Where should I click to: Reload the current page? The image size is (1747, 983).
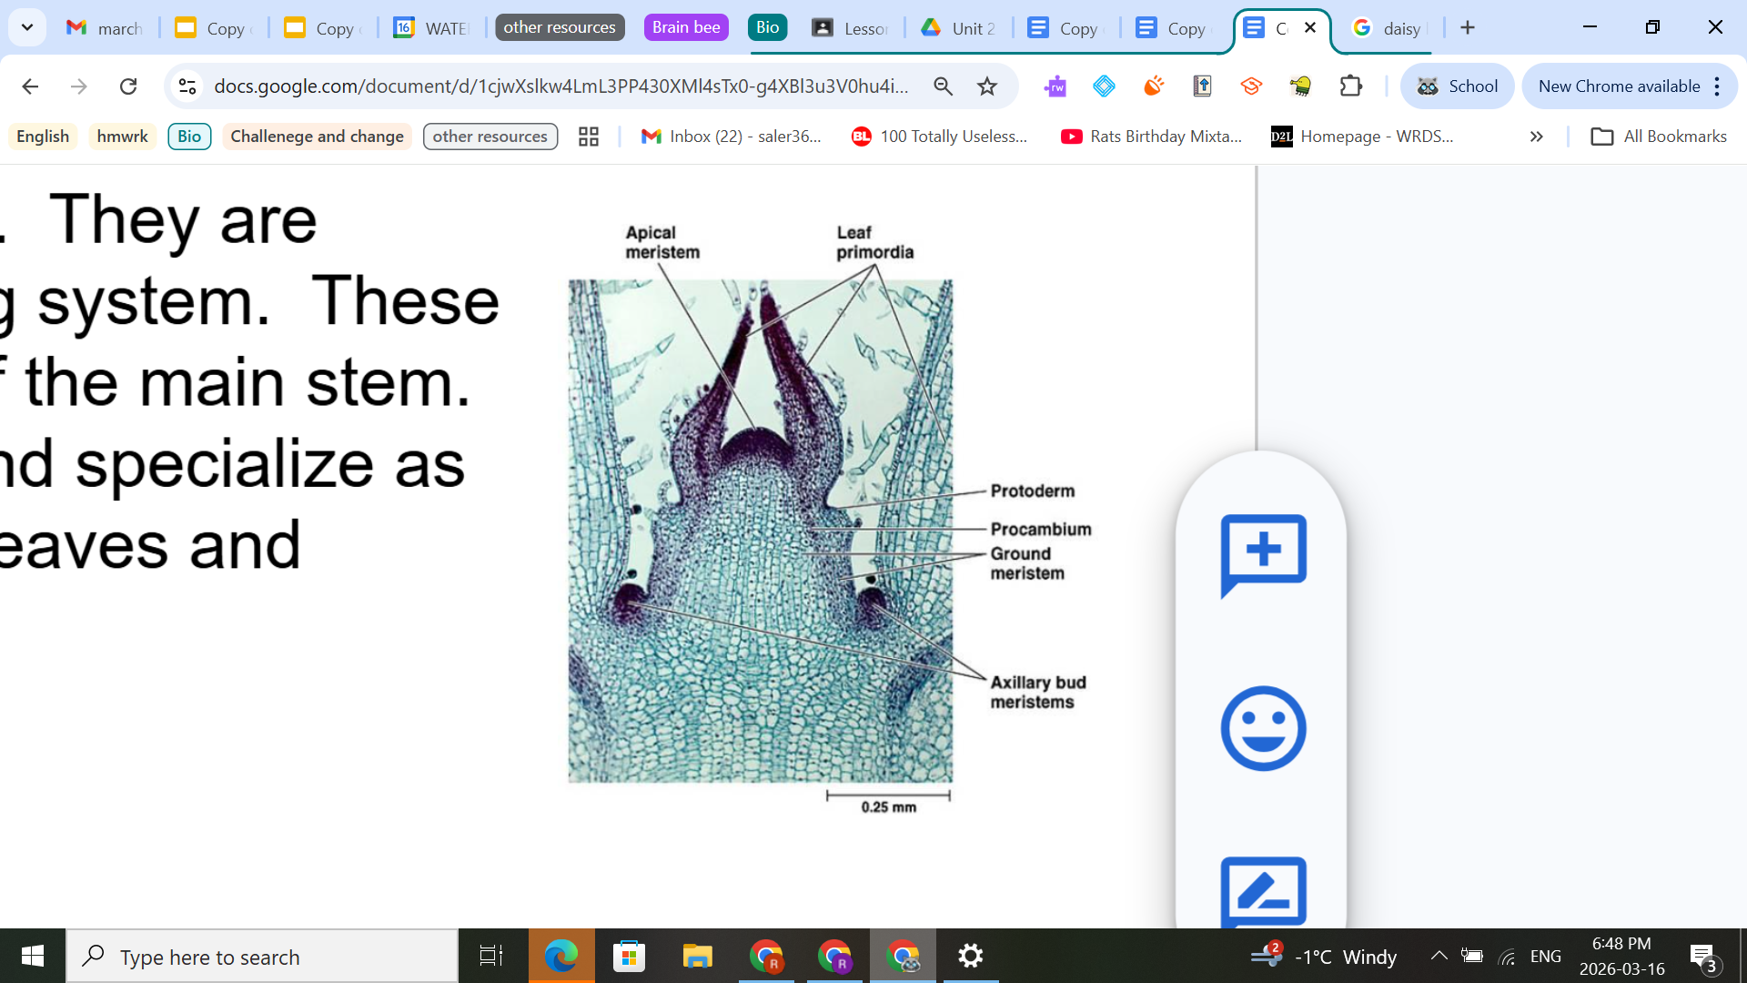click(128, 86)
